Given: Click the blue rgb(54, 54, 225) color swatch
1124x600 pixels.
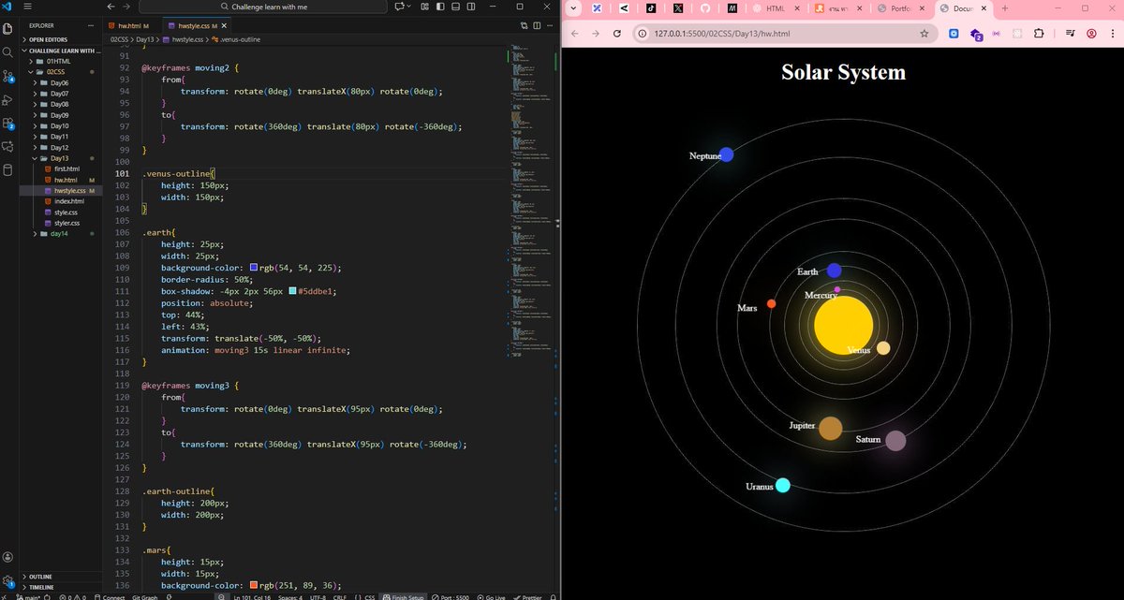Looking at the screenshot, I should 255,268.
